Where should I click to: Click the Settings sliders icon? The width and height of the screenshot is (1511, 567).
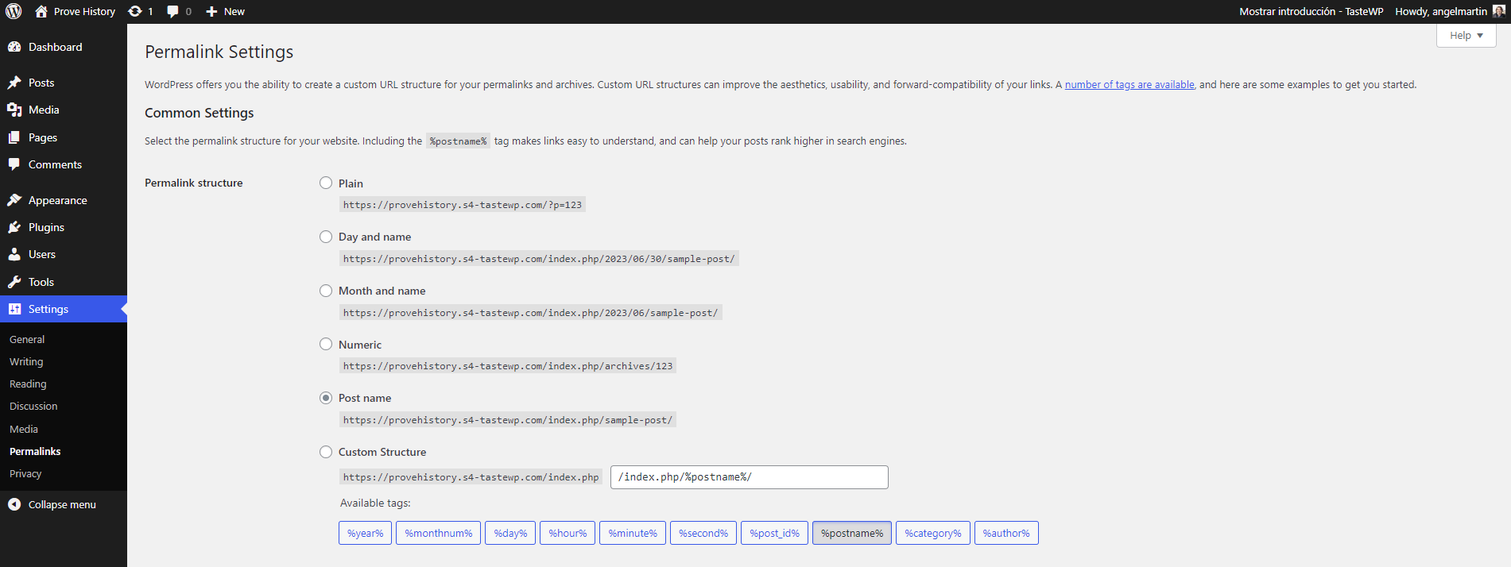[x=14, y=309]
